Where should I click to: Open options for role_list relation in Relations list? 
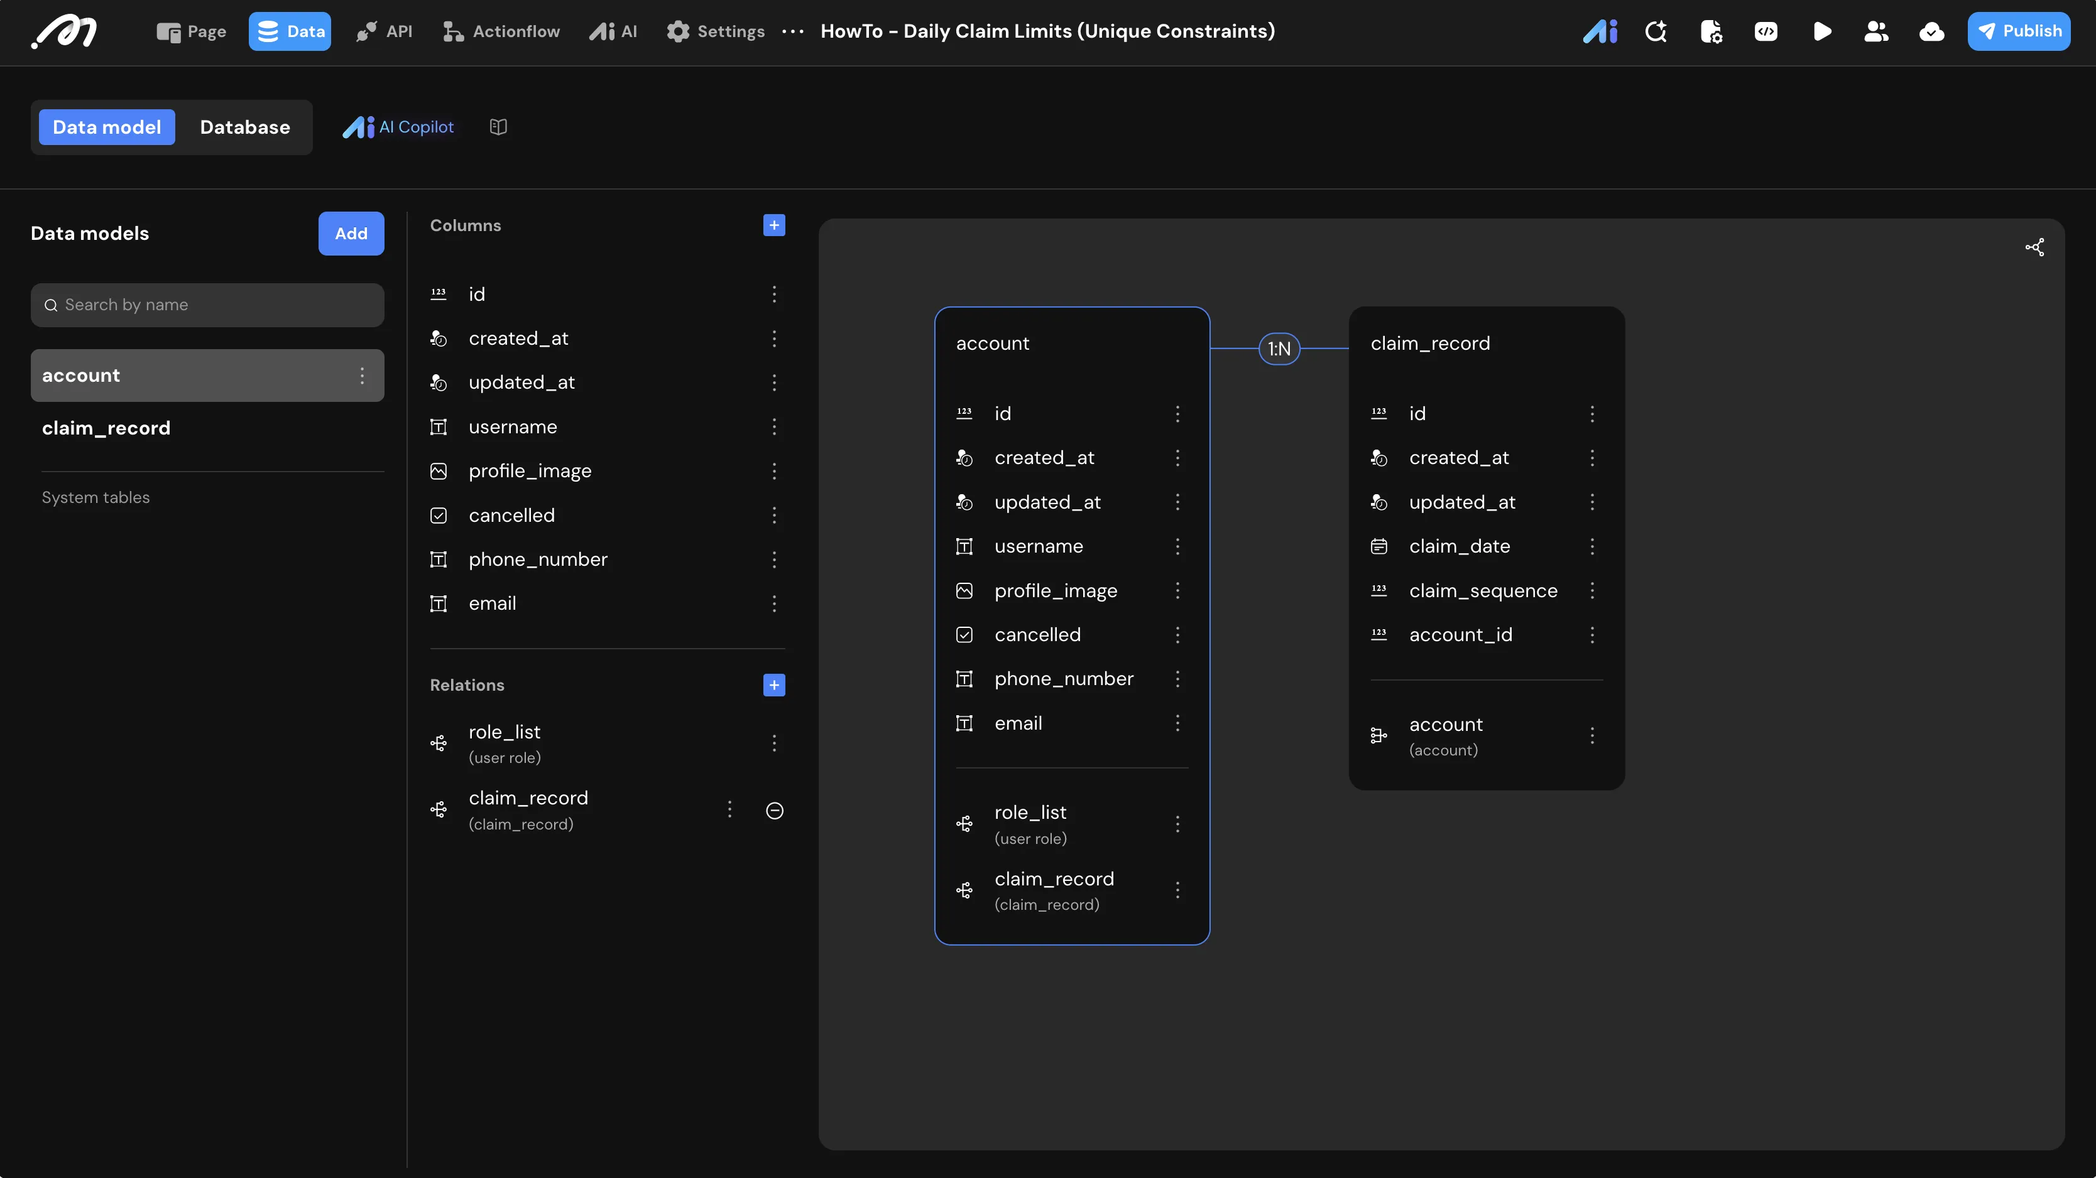coord(774,743)
